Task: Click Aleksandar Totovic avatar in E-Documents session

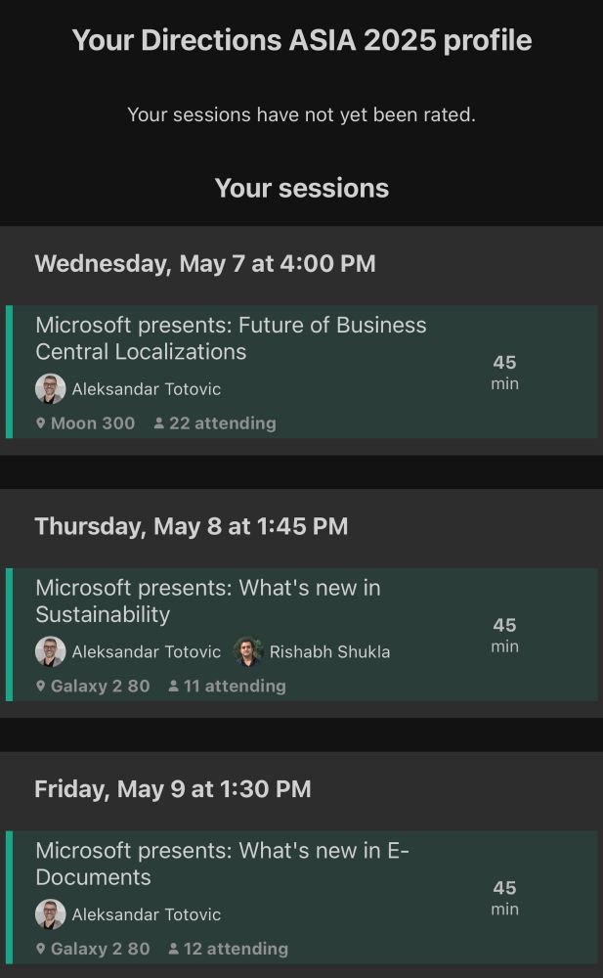Action: (x=51, y=914)
